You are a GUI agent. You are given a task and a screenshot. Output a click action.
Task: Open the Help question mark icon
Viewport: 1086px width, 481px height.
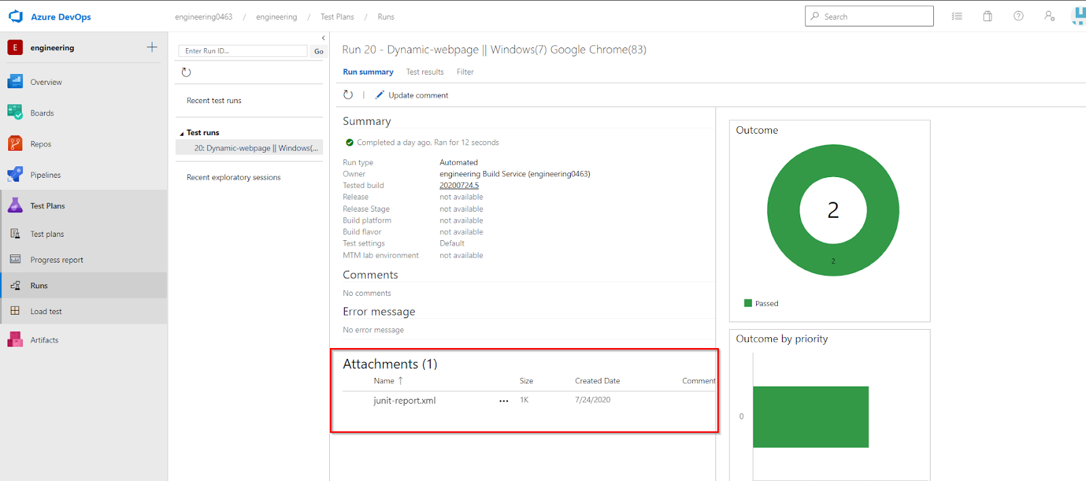click(1018, 16)
